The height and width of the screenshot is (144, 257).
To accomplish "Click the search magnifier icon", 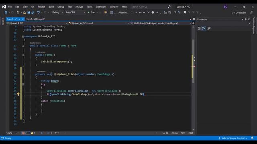I will click(x=169, y=7).
